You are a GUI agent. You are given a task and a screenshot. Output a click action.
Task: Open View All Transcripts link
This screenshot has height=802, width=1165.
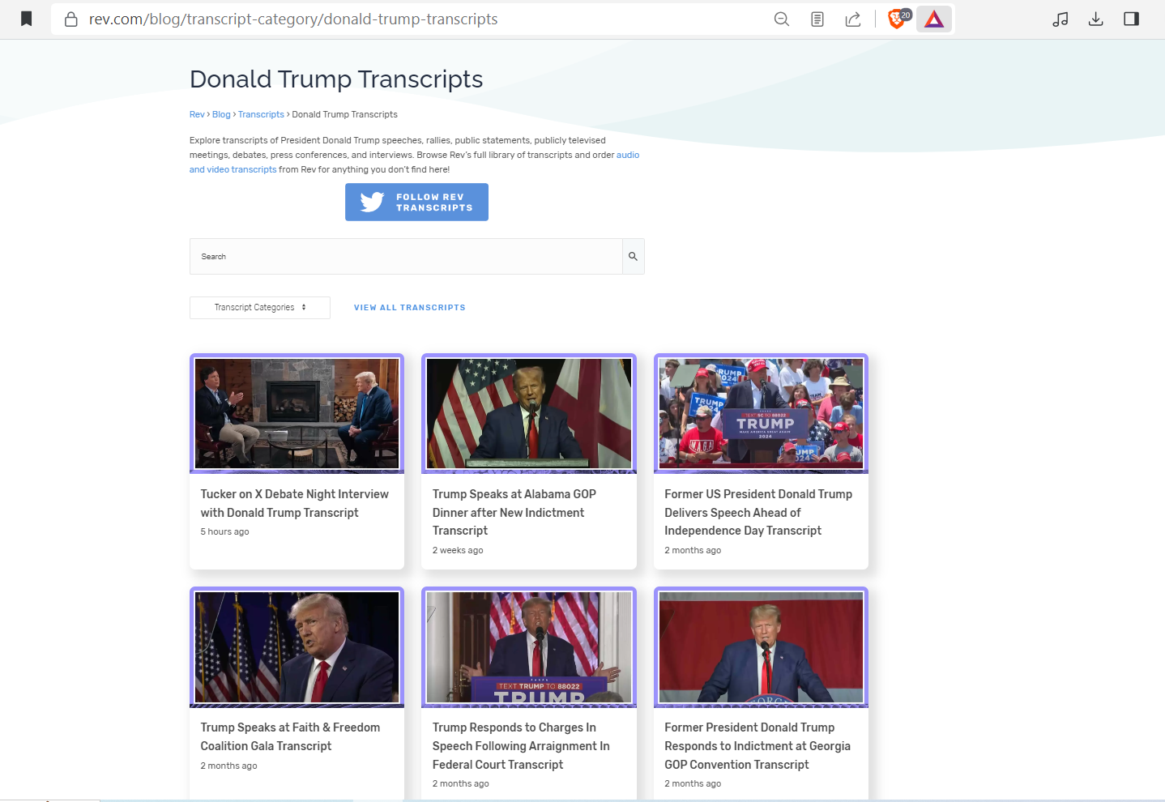[x=410, y=308]
